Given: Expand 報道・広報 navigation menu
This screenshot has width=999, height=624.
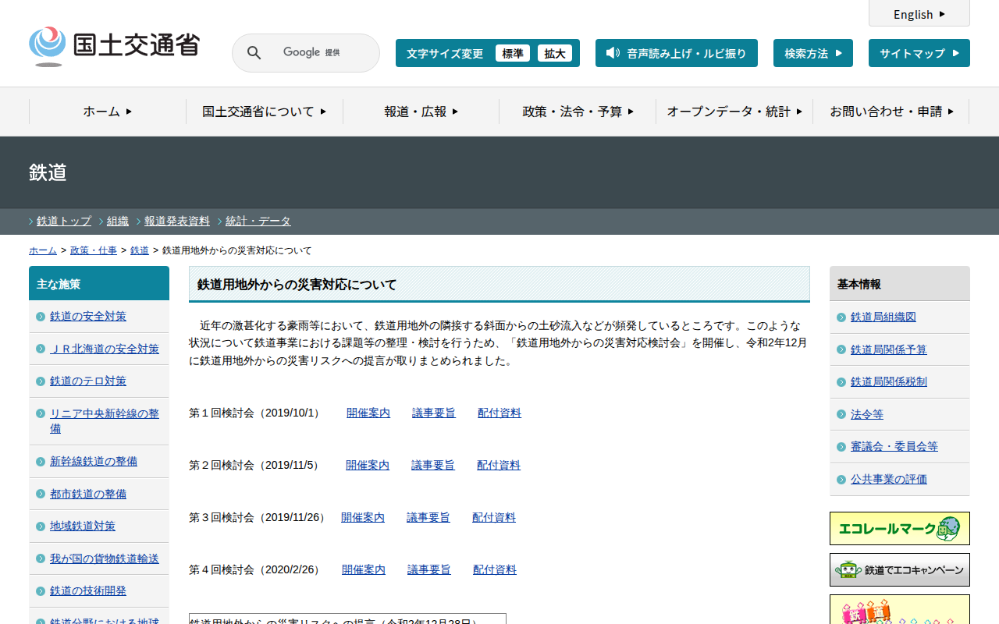Looking at the screenshot, I should 421,112.
